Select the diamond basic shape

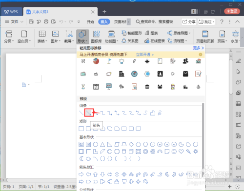131,144
